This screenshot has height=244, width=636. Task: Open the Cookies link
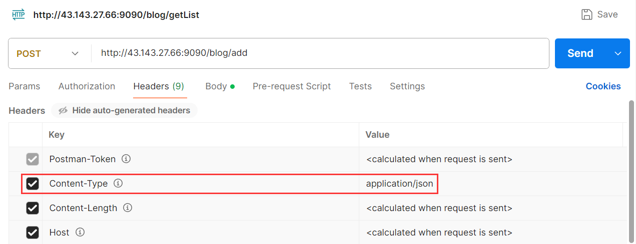pyautogui.click(x=603, y=86)
